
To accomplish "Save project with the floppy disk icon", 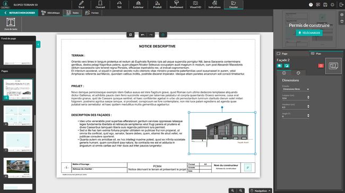I will [325, 5].
